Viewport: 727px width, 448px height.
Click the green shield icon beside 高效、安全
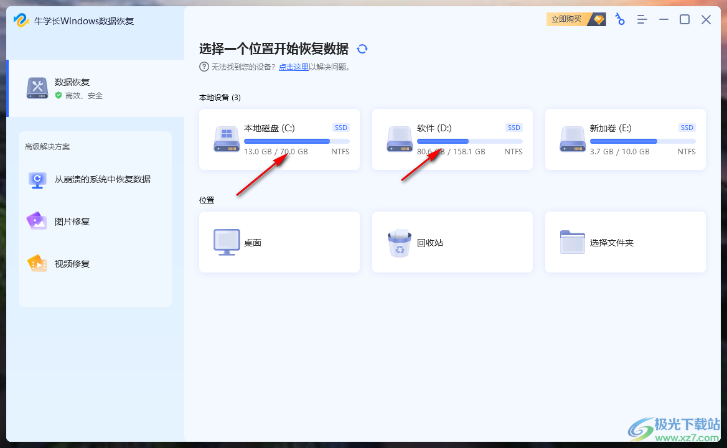(59, 95)
